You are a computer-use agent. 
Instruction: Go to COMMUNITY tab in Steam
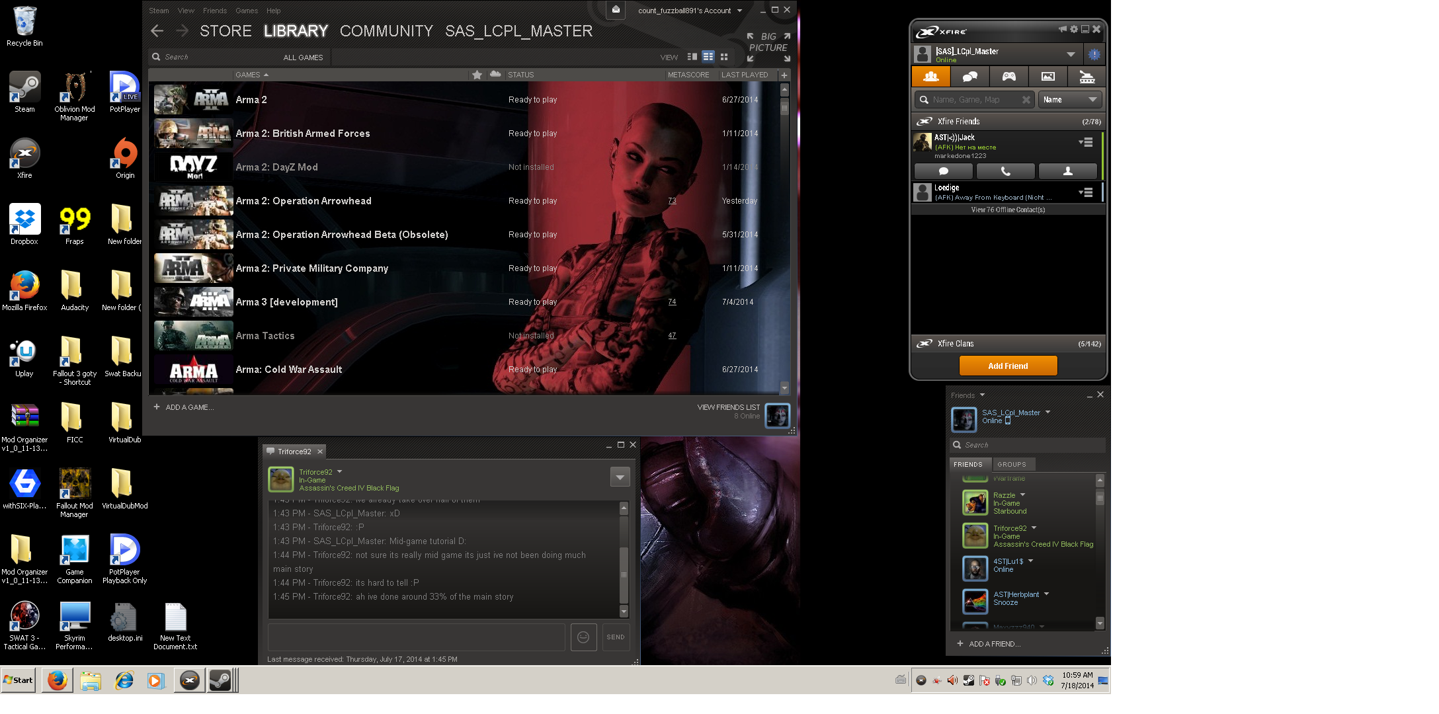(386, 31)
